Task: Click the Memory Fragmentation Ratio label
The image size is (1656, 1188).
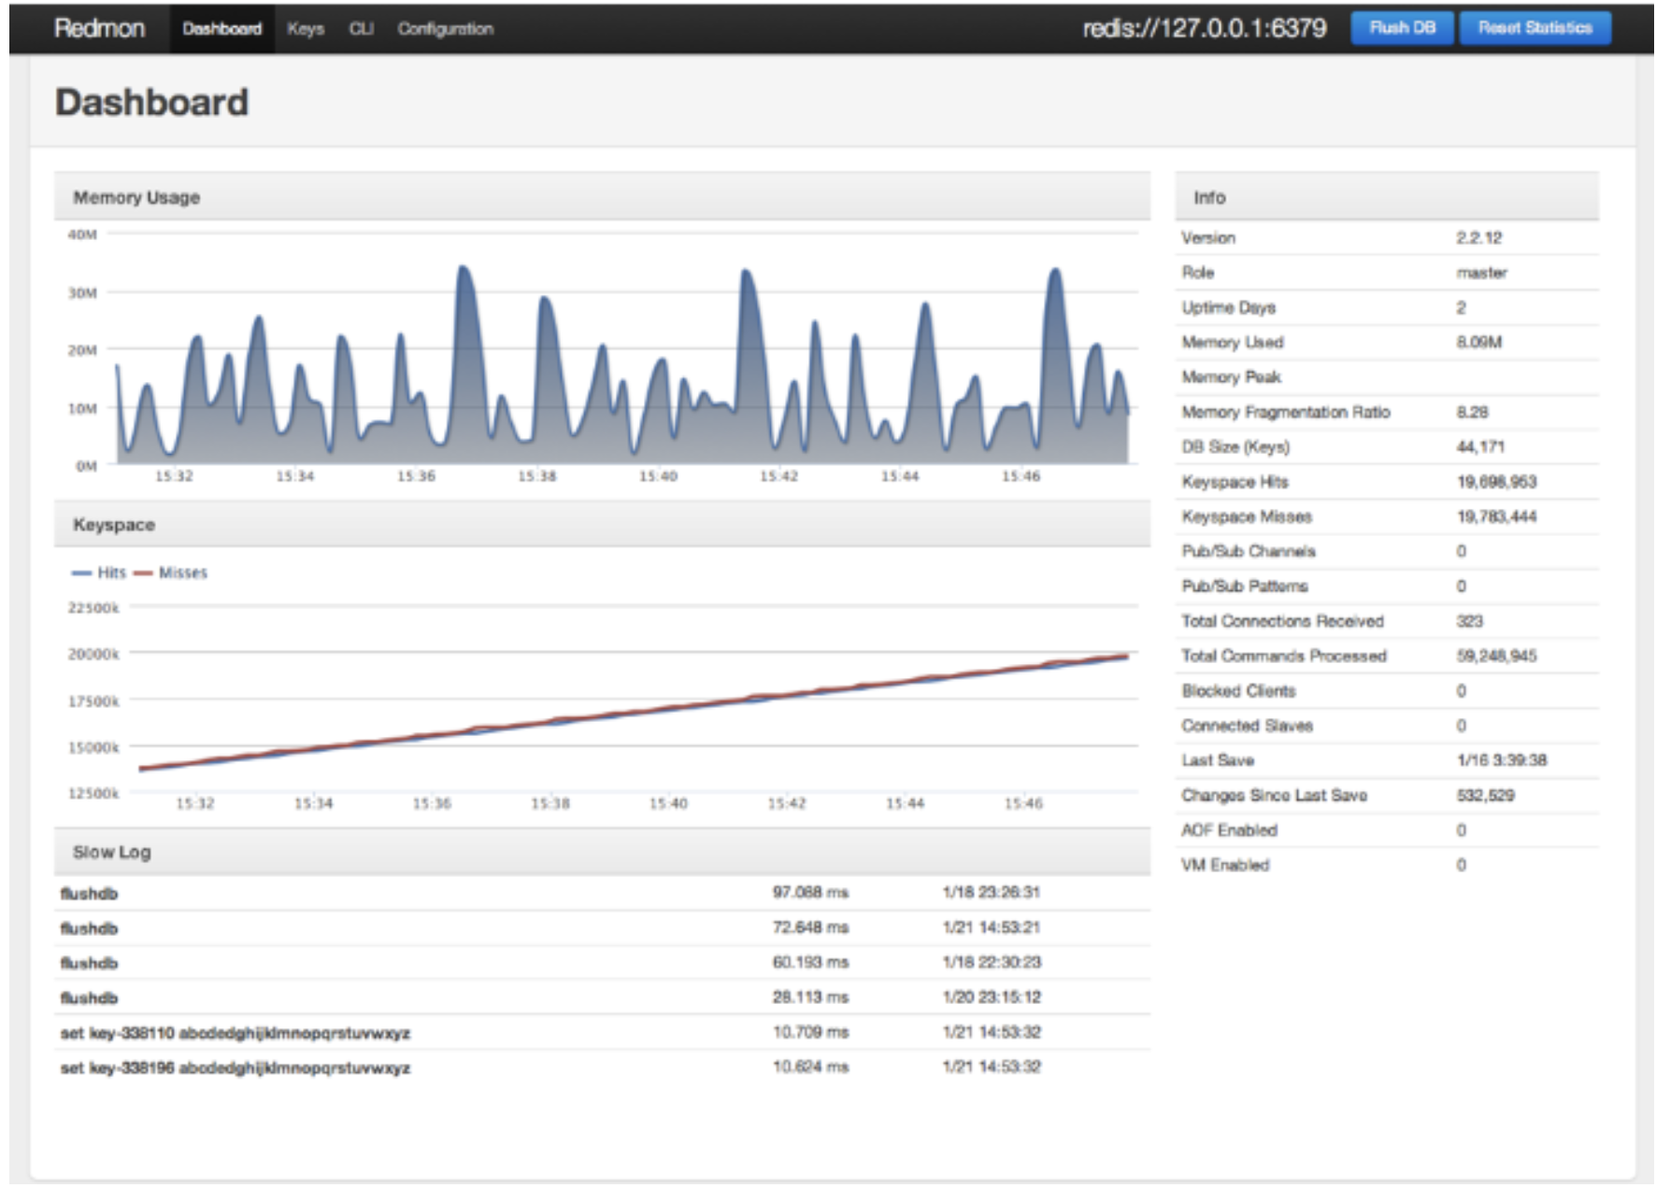Action: (x=1285, y=412)
